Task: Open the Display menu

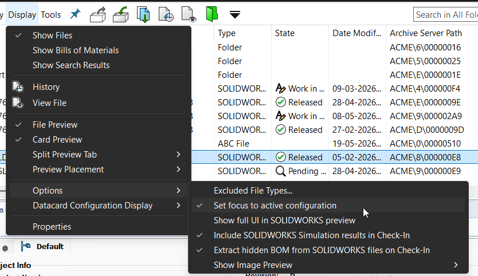Action: click(x=22, y=15)
